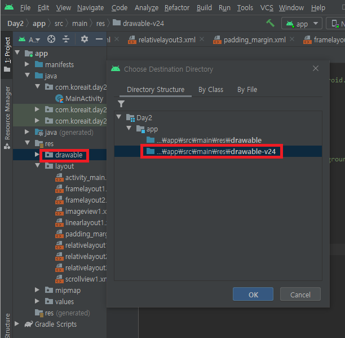Choose the res\drawable-v24 destination directory

pos(218,151)
